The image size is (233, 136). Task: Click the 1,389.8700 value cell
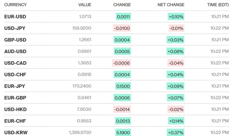click(80, 133)
